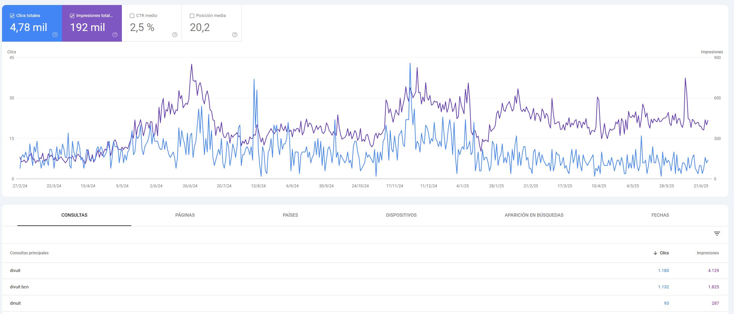Open the Dispositivos tab
The width and height of the screenshot is (734, 314).
(x=401, y=215)
